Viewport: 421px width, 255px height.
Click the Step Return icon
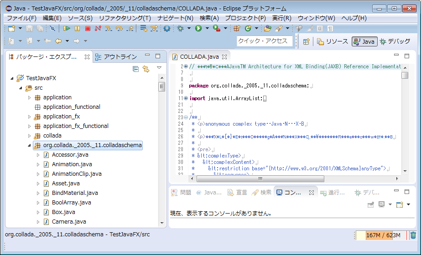[x=130, y=28]
